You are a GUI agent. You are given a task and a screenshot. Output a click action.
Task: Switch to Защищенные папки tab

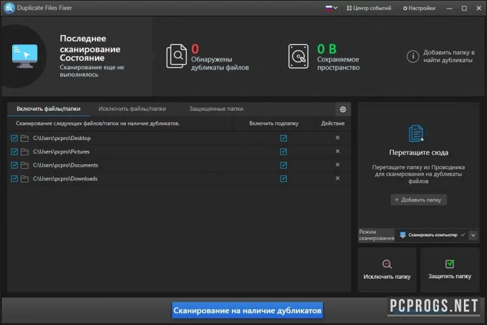pyautogui.click(x=216, y=109)
